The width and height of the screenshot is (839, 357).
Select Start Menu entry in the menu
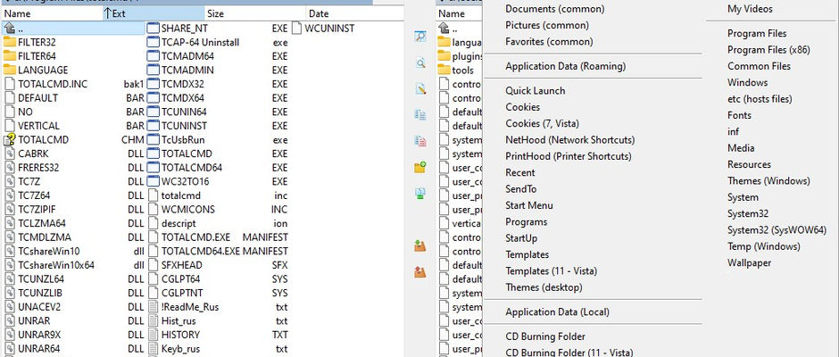pyautogui.click(x=529, y=205)
